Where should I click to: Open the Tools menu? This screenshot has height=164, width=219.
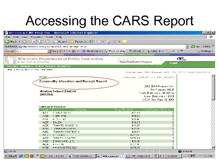pyautogui.click(x=50, y=37)
